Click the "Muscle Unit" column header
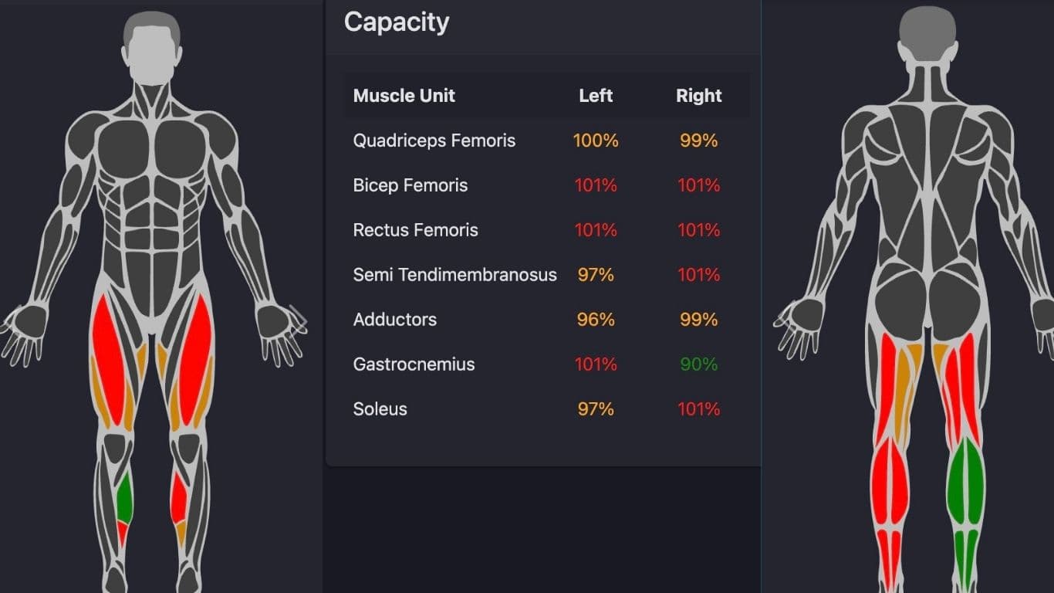Image resolution: width=1054 pixels, height=593 pixels. (404, 96)
